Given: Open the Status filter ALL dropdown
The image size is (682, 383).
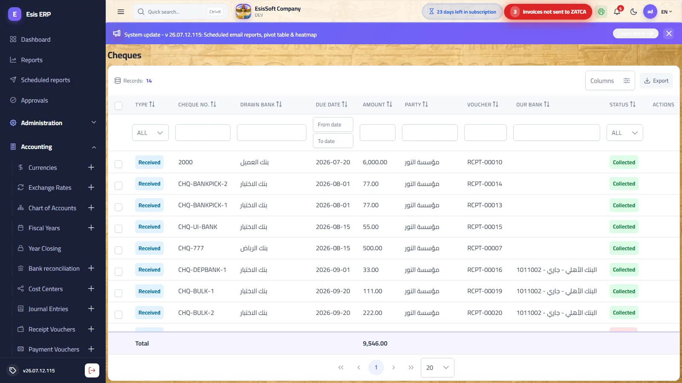Looking at the screenshot, I should (624, 133).
